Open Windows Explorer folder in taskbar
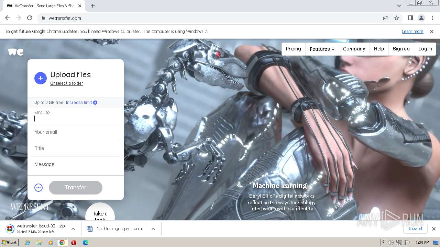The width and height of the screenshot is (440, 247). (x=39, y=243)
